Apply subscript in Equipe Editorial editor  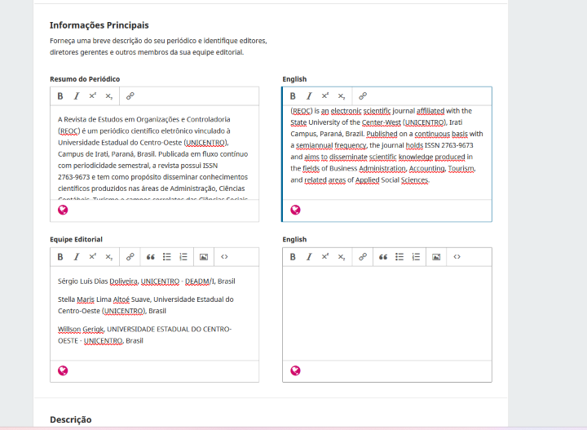[109, 257]
